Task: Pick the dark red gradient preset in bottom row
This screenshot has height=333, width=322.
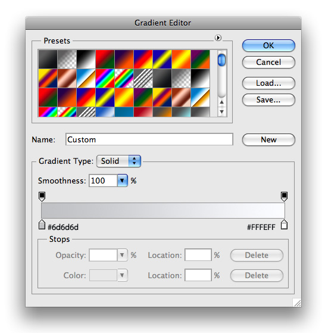Action: [x=143, y=112]
